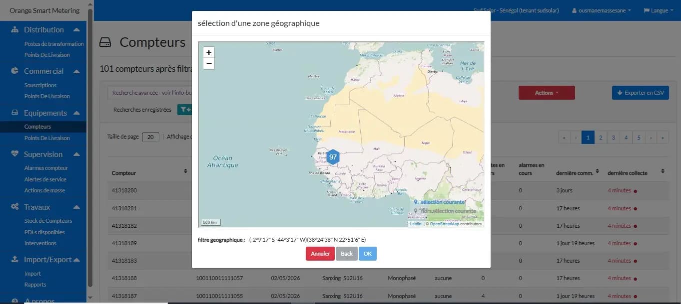
Task: Open Import in the sidebar
Action: (32, 274)
